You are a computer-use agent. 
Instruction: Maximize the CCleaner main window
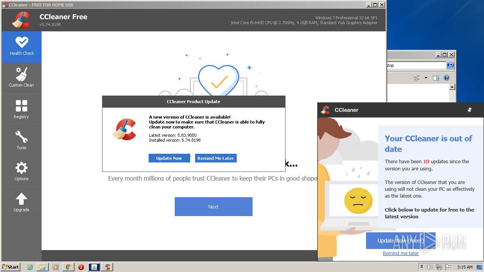click(x=375, y=5)
